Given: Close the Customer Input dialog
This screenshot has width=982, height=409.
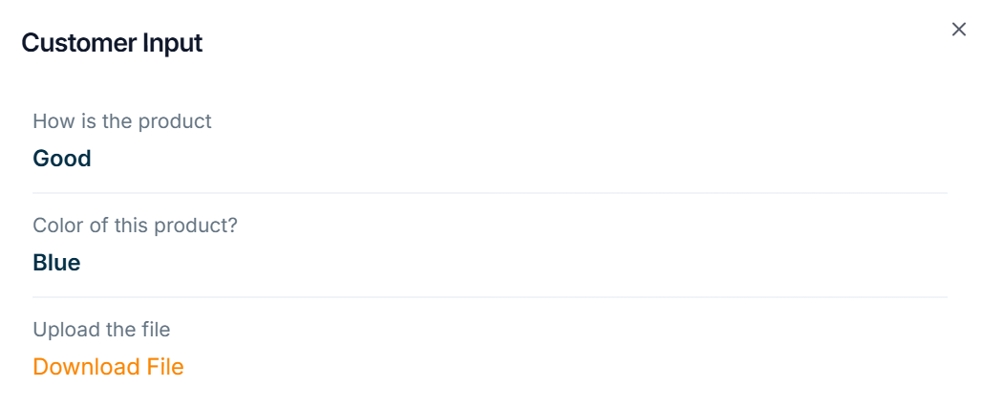Looking at the screenshot, I should click(958, 30).
